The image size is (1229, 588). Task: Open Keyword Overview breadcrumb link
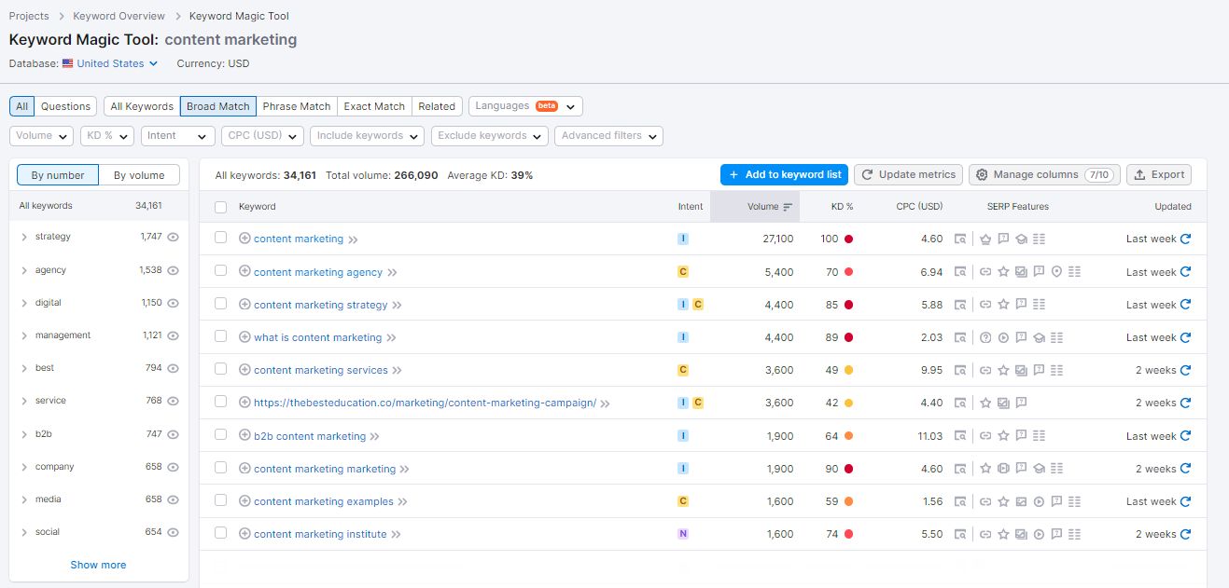pyautogui.click(x=119, y=16)
